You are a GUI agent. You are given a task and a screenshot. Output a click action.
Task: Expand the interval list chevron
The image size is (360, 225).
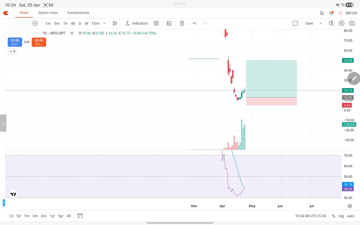[104, 23]
